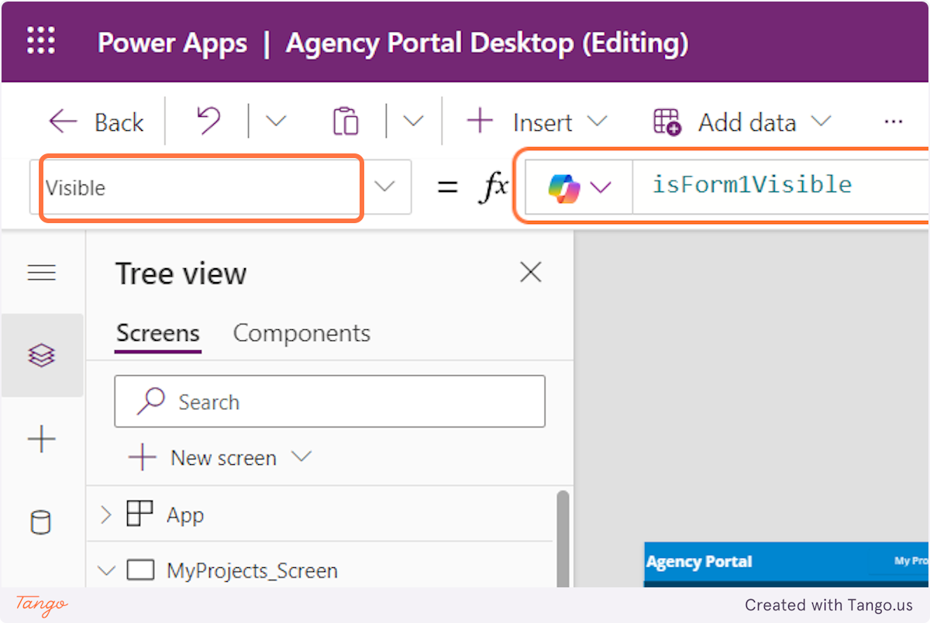Image resolution: width=930 pixels, height=623 pixels.
Task: Undo the last action
Action: tap(208, 122)
